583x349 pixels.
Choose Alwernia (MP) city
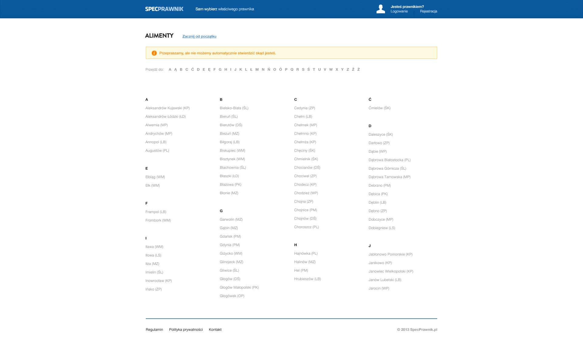[x=157, y=125]
